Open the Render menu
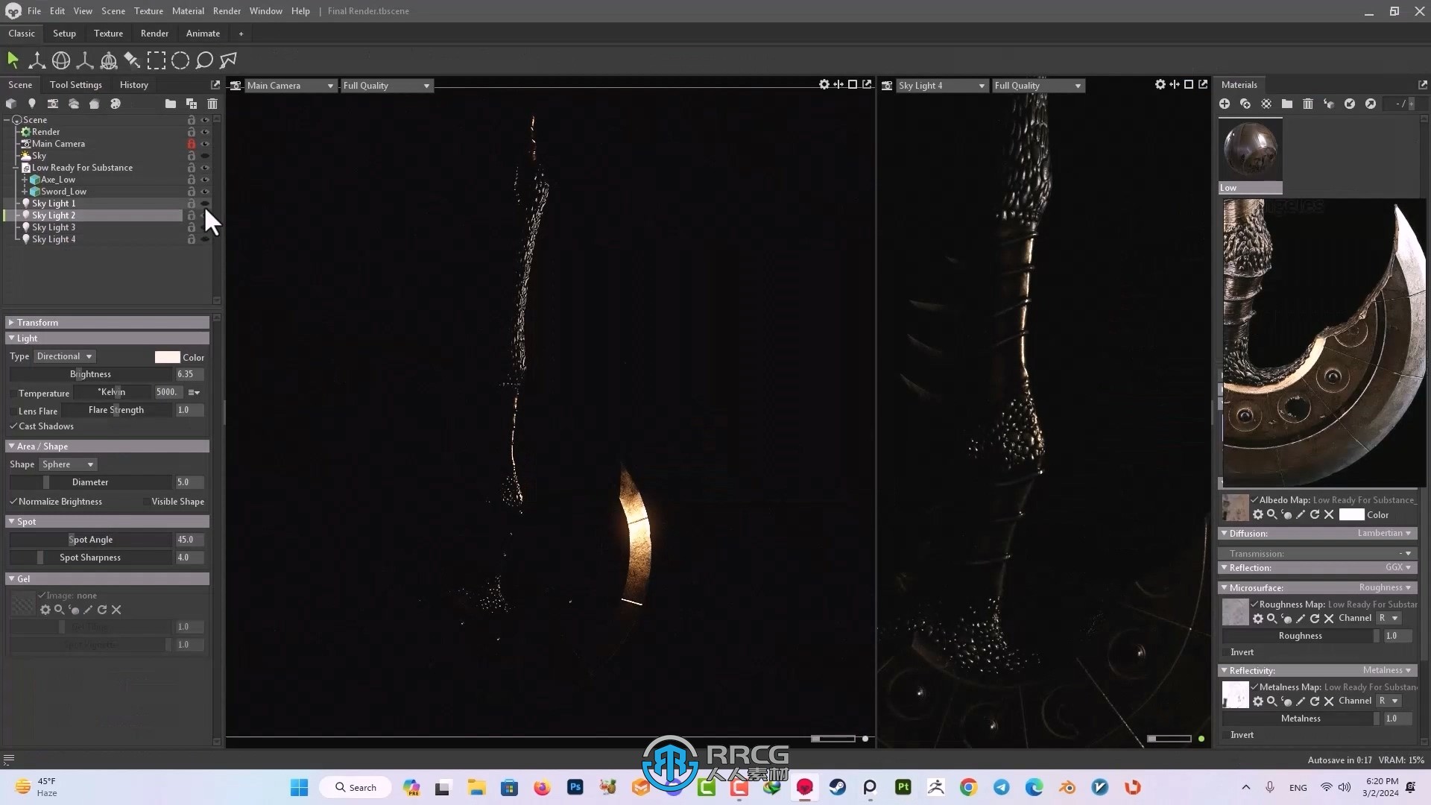 227,11
